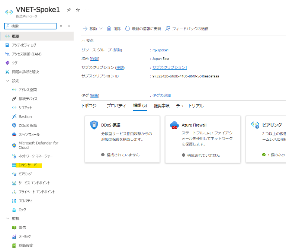Click the sidebar expand/collapse sort icon next to search
The width and height of the screenshot is (286, 249).
(x=61, y=26)
